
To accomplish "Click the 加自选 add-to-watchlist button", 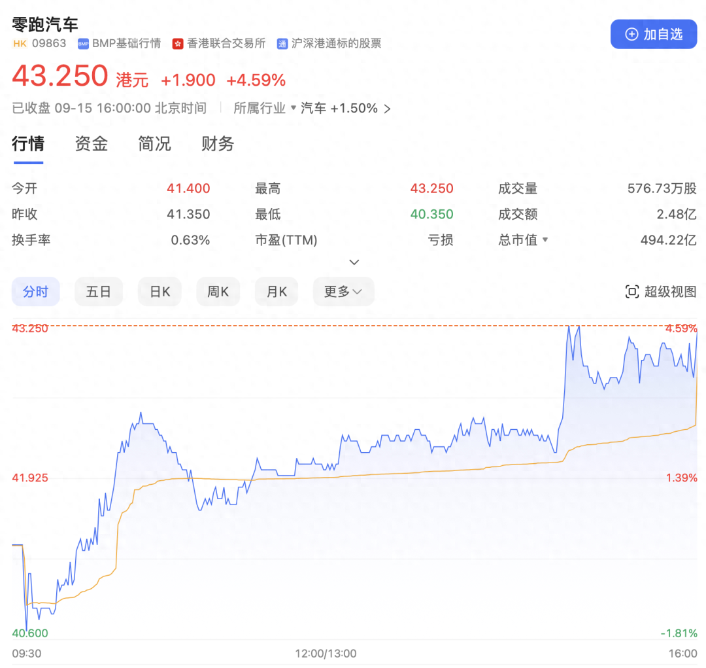I will pyautogui.click(x=653, y=34).
